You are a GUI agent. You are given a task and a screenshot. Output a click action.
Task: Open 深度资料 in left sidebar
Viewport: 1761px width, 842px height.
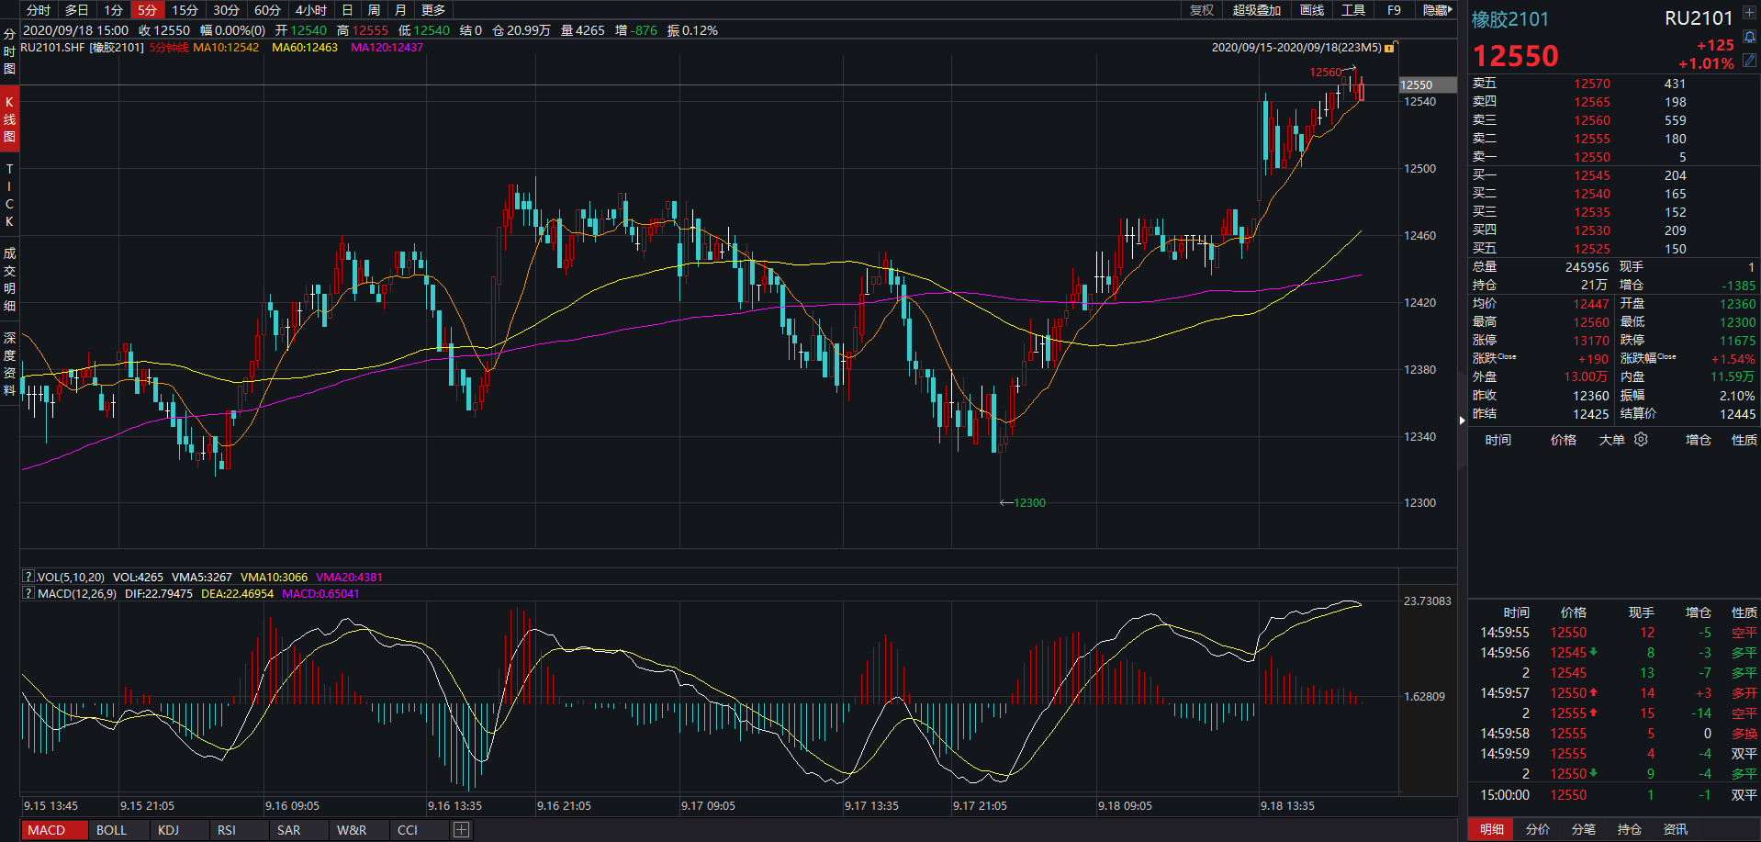(9, 364)
